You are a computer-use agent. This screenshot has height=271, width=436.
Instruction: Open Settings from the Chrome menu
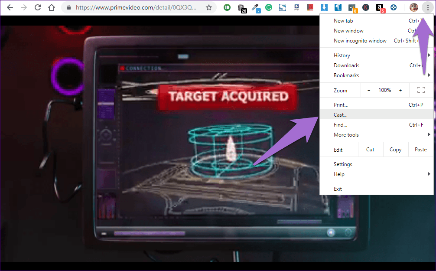tap(343, 164)
